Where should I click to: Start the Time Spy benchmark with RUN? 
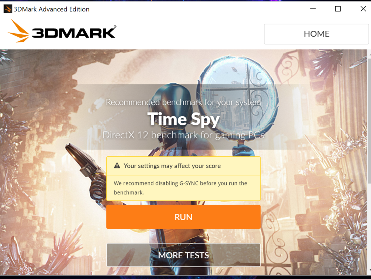point(183,217)
